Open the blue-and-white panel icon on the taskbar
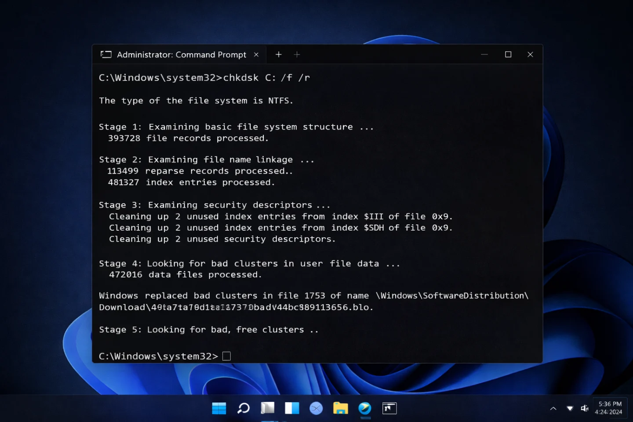The image size is (633, 422). pos(292,408)
